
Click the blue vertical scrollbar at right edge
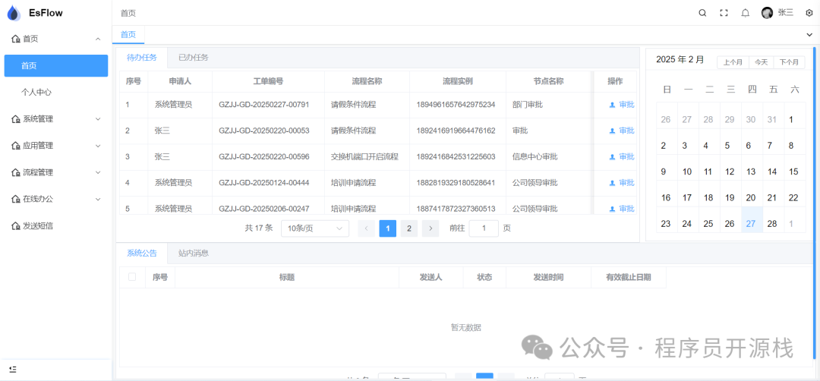(x=815, y=204)
